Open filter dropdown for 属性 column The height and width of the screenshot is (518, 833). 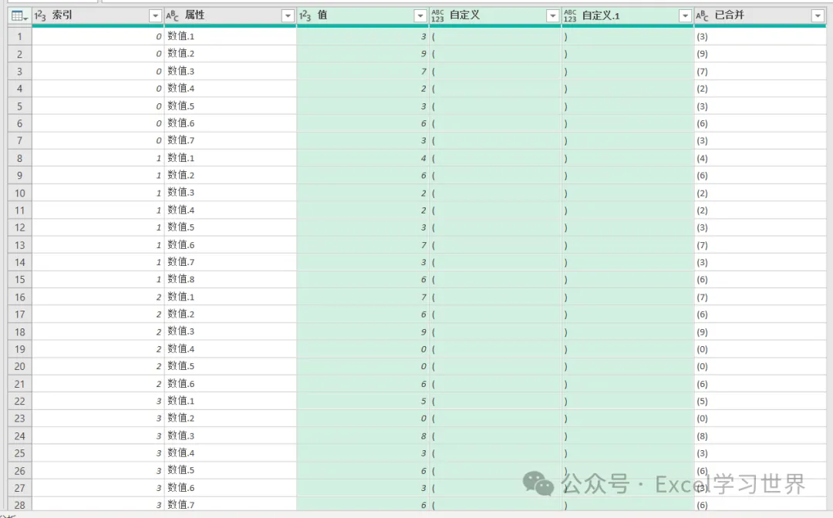tap(288, 16)
